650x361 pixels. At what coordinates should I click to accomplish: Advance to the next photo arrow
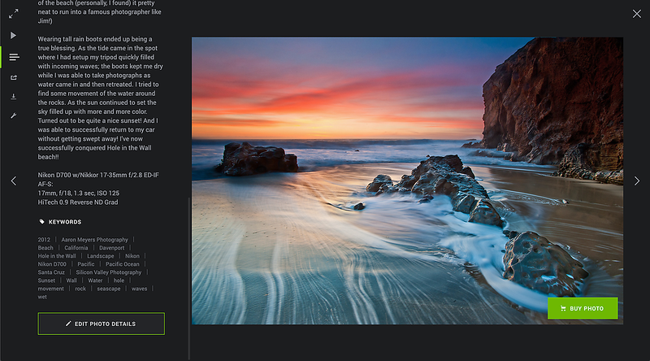click(x=637, y=180)
